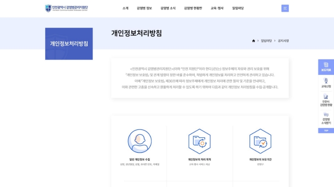Screen dimensions: 334x187
Task: Click the 공지사항 breadcrumb link
Action: (283, 40)
